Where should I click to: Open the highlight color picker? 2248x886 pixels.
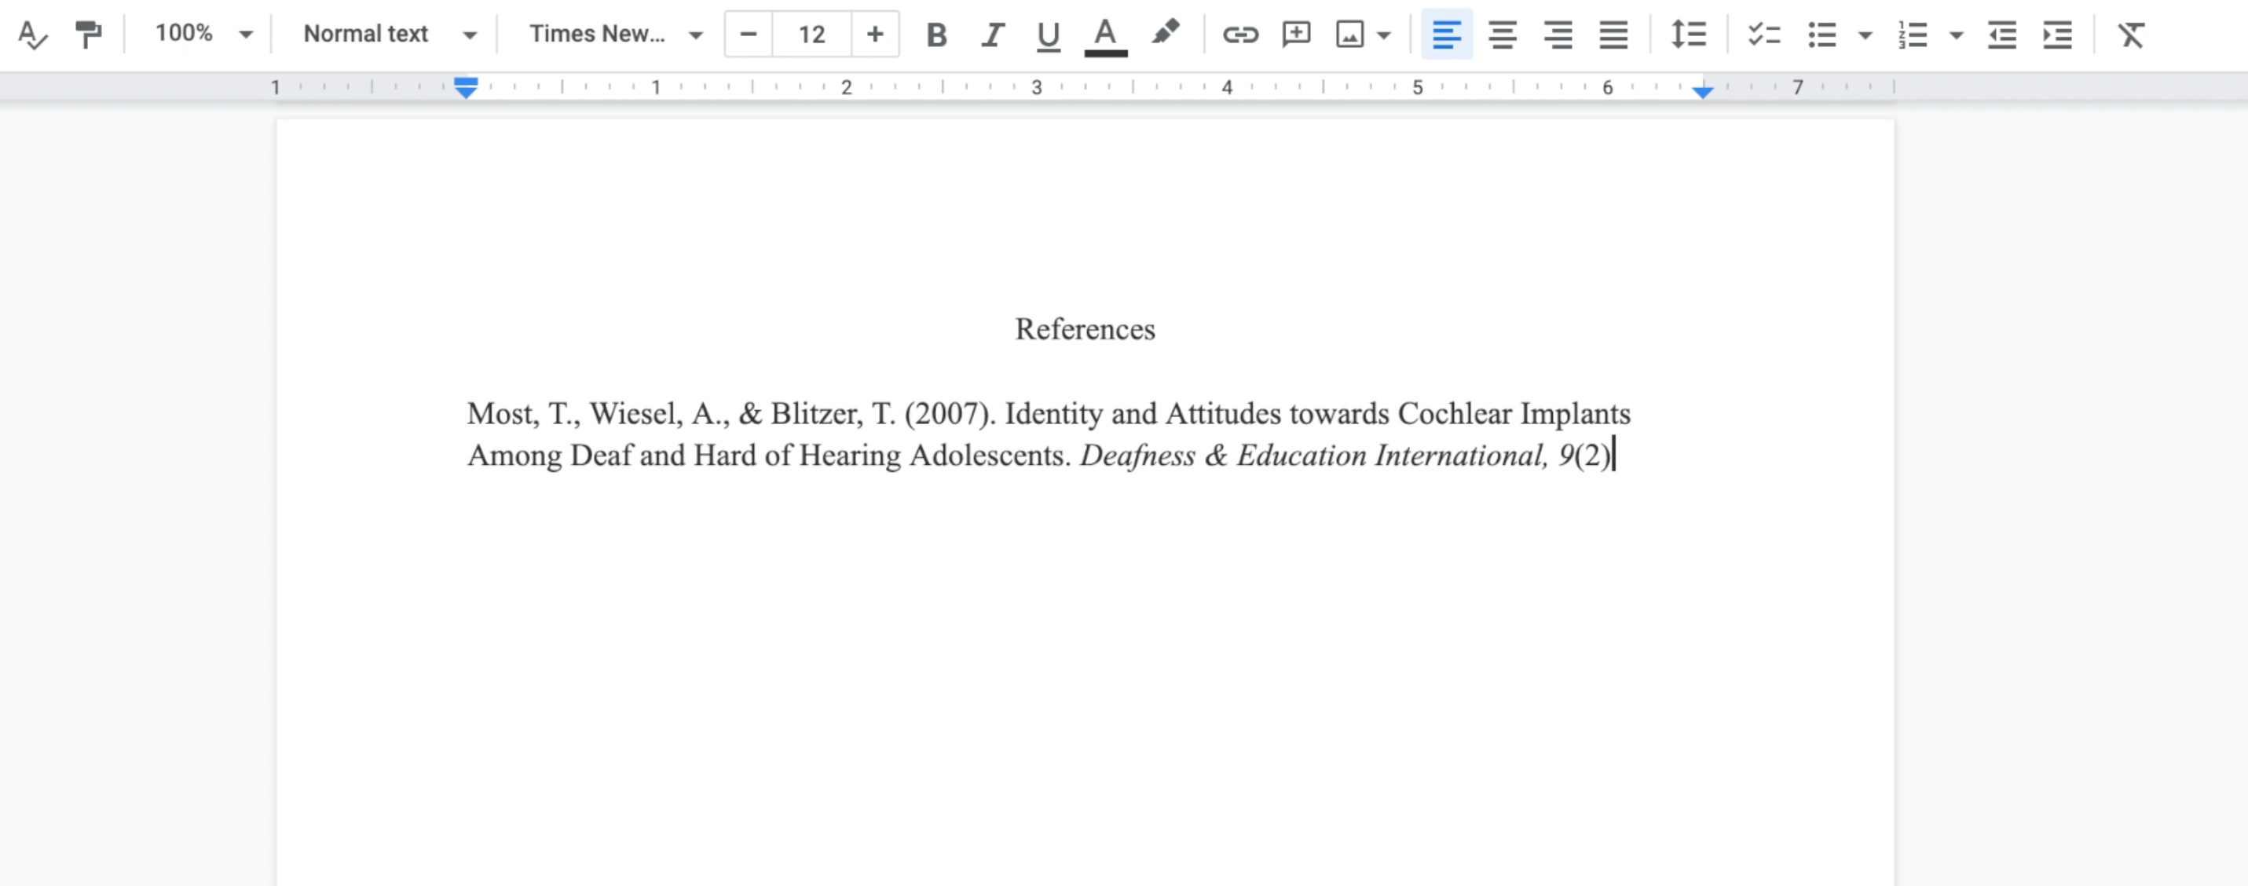pyautogui.click(x=1165, y=34)
